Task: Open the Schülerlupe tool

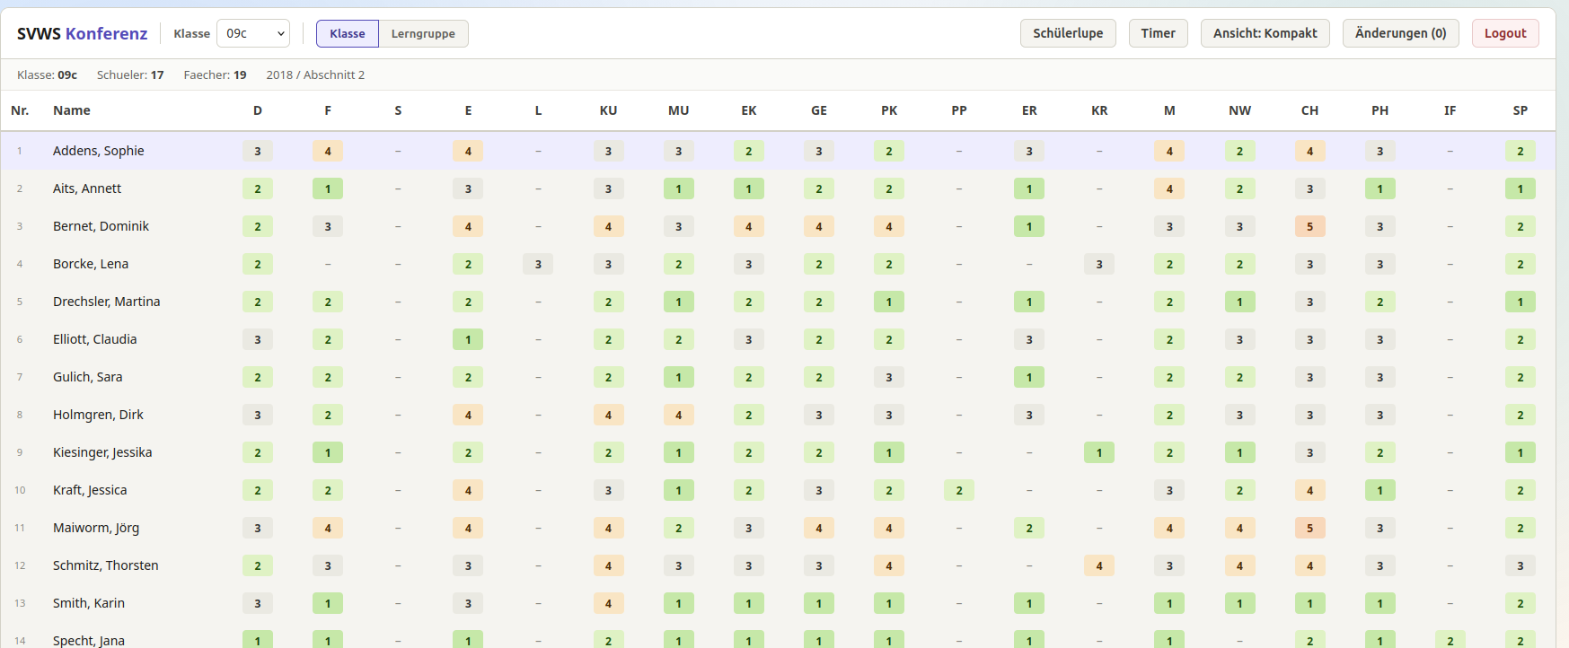Action: (1067, 33)
